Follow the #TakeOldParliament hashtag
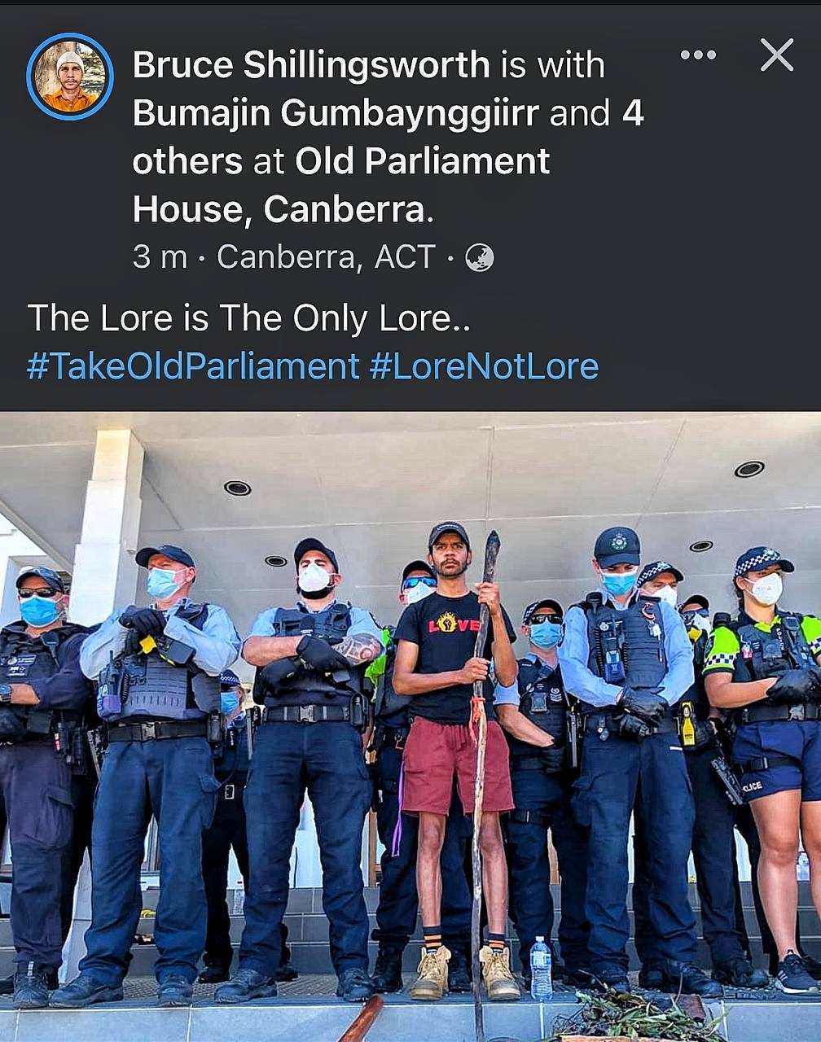The width and height of the screenshot is (821, 1042). click(x=193, y=366)
